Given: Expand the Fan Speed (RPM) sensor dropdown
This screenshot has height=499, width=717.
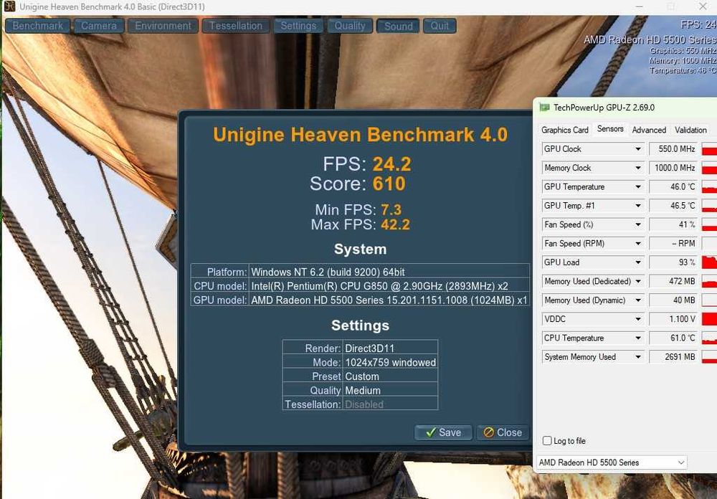Looking at the screenshot, I should coord(638,244).
